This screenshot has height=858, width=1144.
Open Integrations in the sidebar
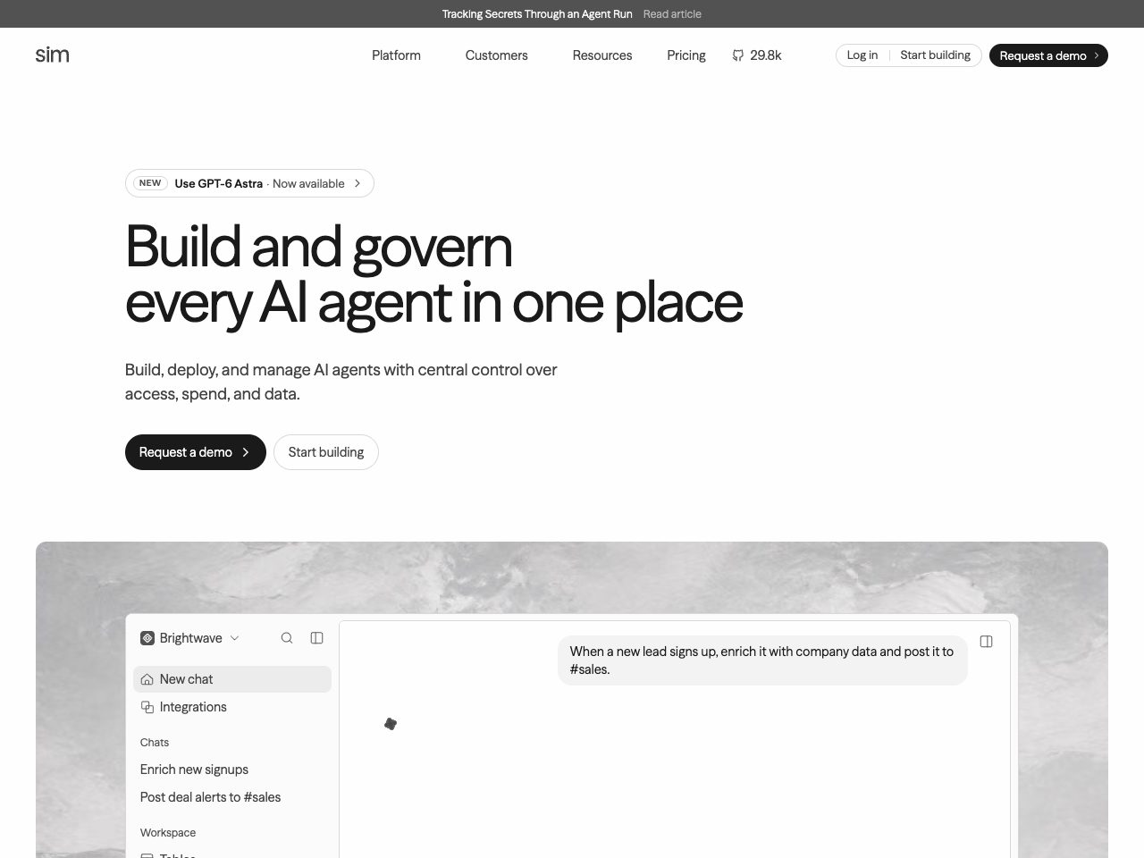click(x=232, y=707)
